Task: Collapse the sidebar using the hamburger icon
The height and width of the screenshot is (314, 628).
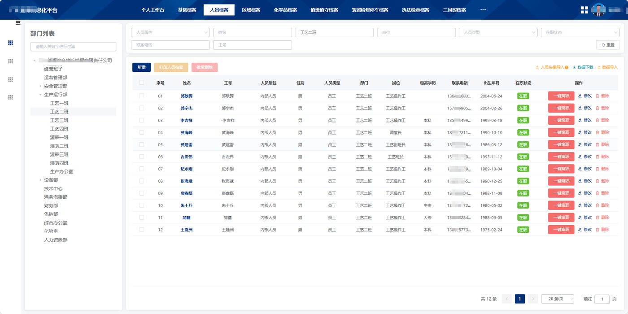Action: tap(18, 22)
